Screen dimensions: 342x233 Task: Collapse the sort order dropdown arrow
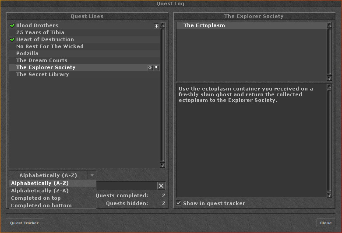click(92, 175)
